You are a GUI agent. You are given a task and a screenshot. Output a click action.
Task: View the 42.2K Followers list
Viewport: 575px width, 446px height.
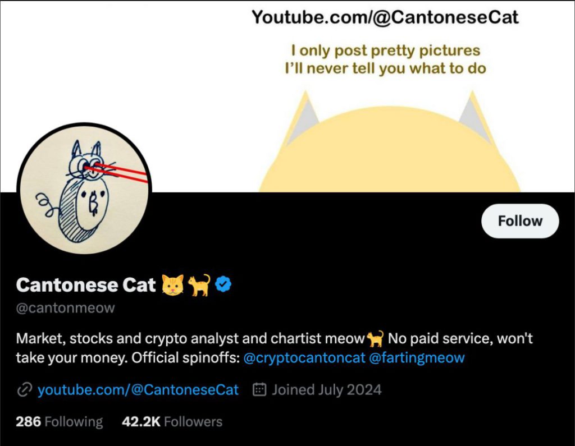172,422
